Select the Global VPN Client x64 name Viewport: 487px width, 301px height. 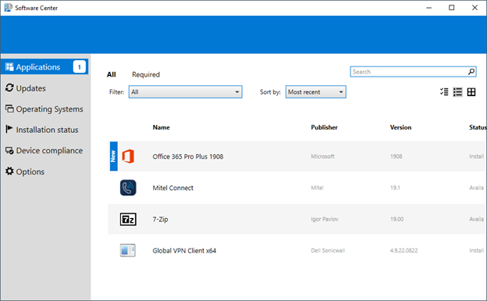click(x=184, y=251)
